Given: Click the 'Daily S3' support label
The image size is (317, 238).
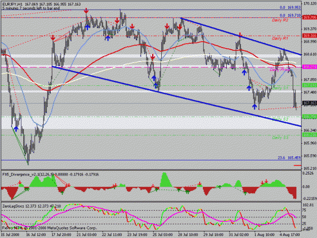Looking at the screenshot, I should click(280, 138).
